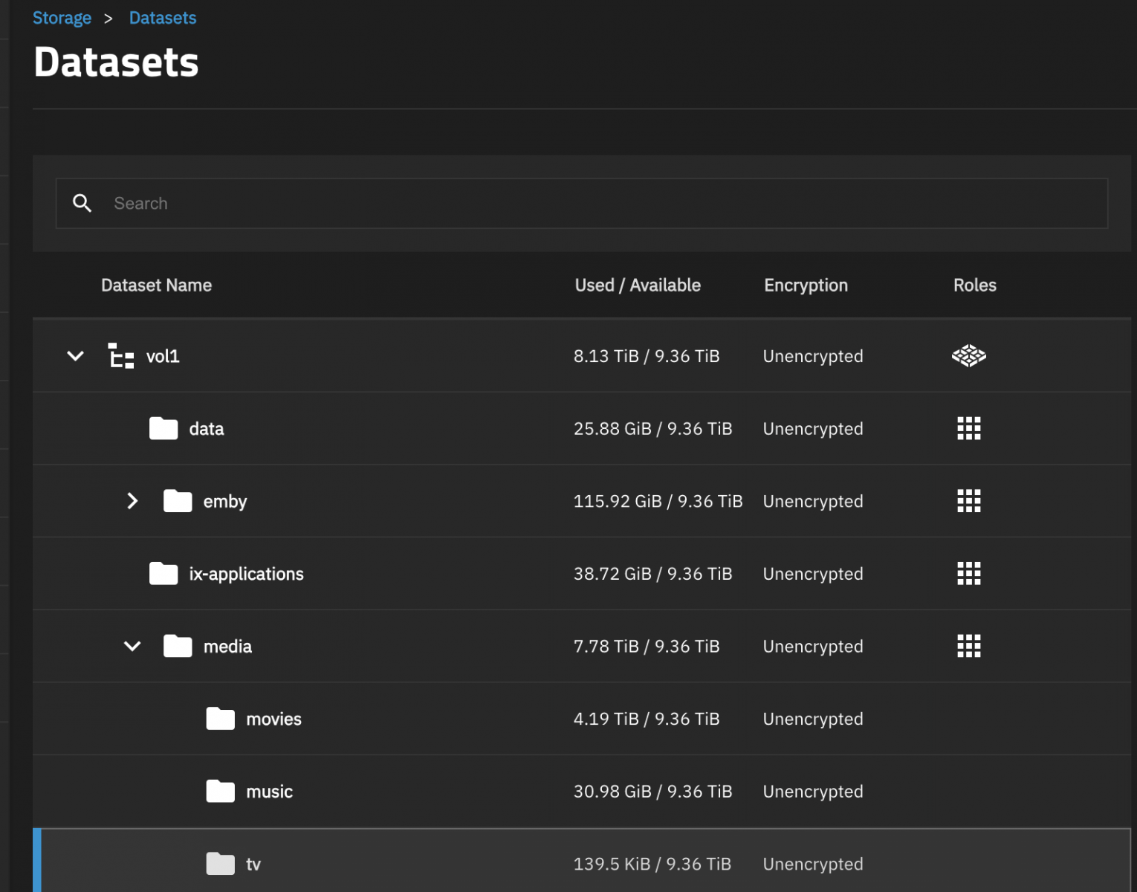
Task: Click the Dataset Name column header
Action: (x=156, y=285)
